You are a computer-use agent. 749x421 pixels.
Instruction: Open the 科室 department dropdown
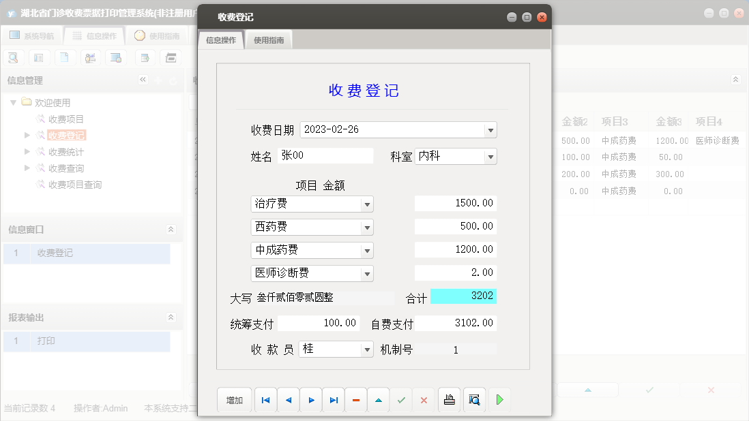(x=489, y=156)
